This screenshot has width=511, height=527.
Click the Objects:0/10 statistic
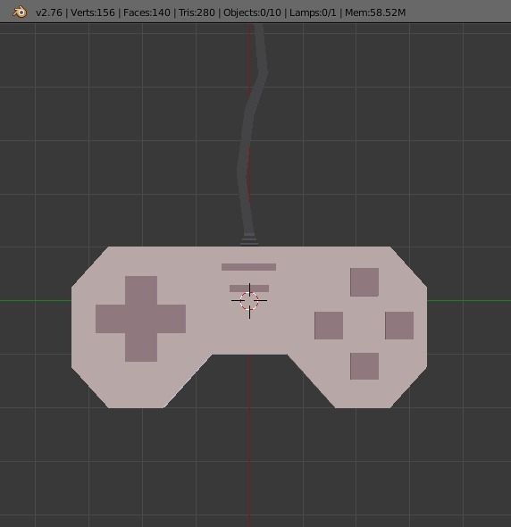tap(252, 13)
